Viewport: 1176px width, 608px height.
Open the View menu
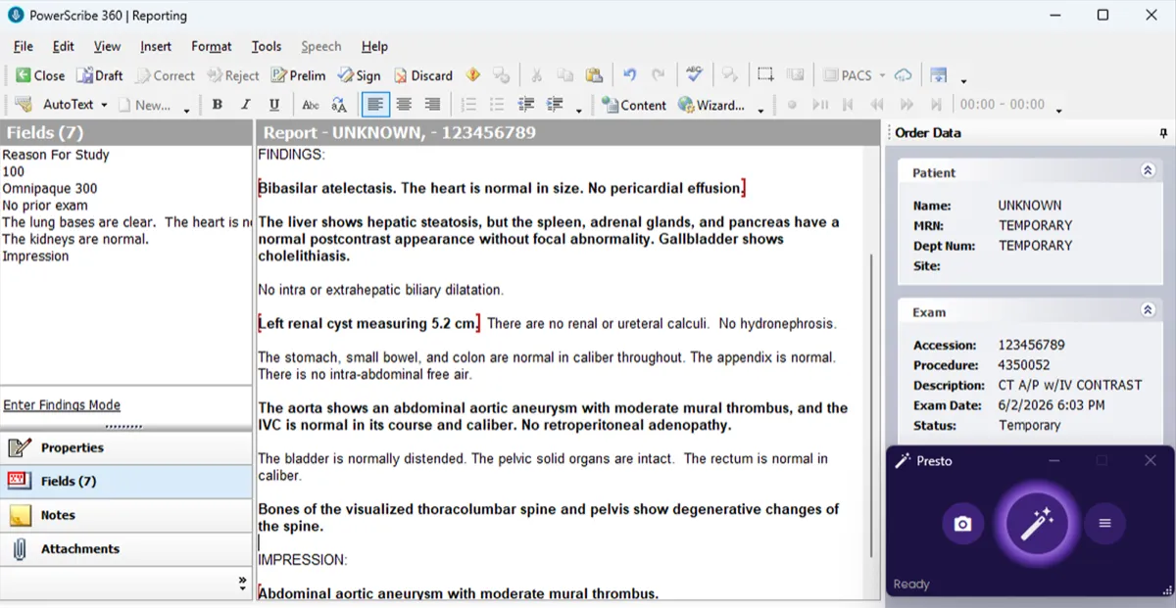click(x=107, y=46)
